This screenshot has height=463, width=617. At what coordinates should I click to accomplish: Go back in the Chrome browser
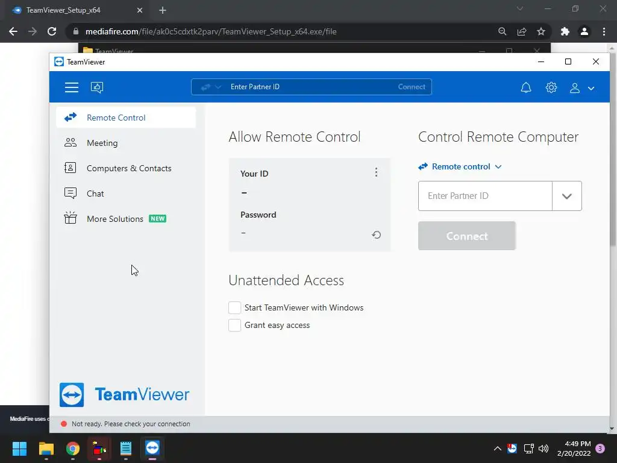point(13,31)
